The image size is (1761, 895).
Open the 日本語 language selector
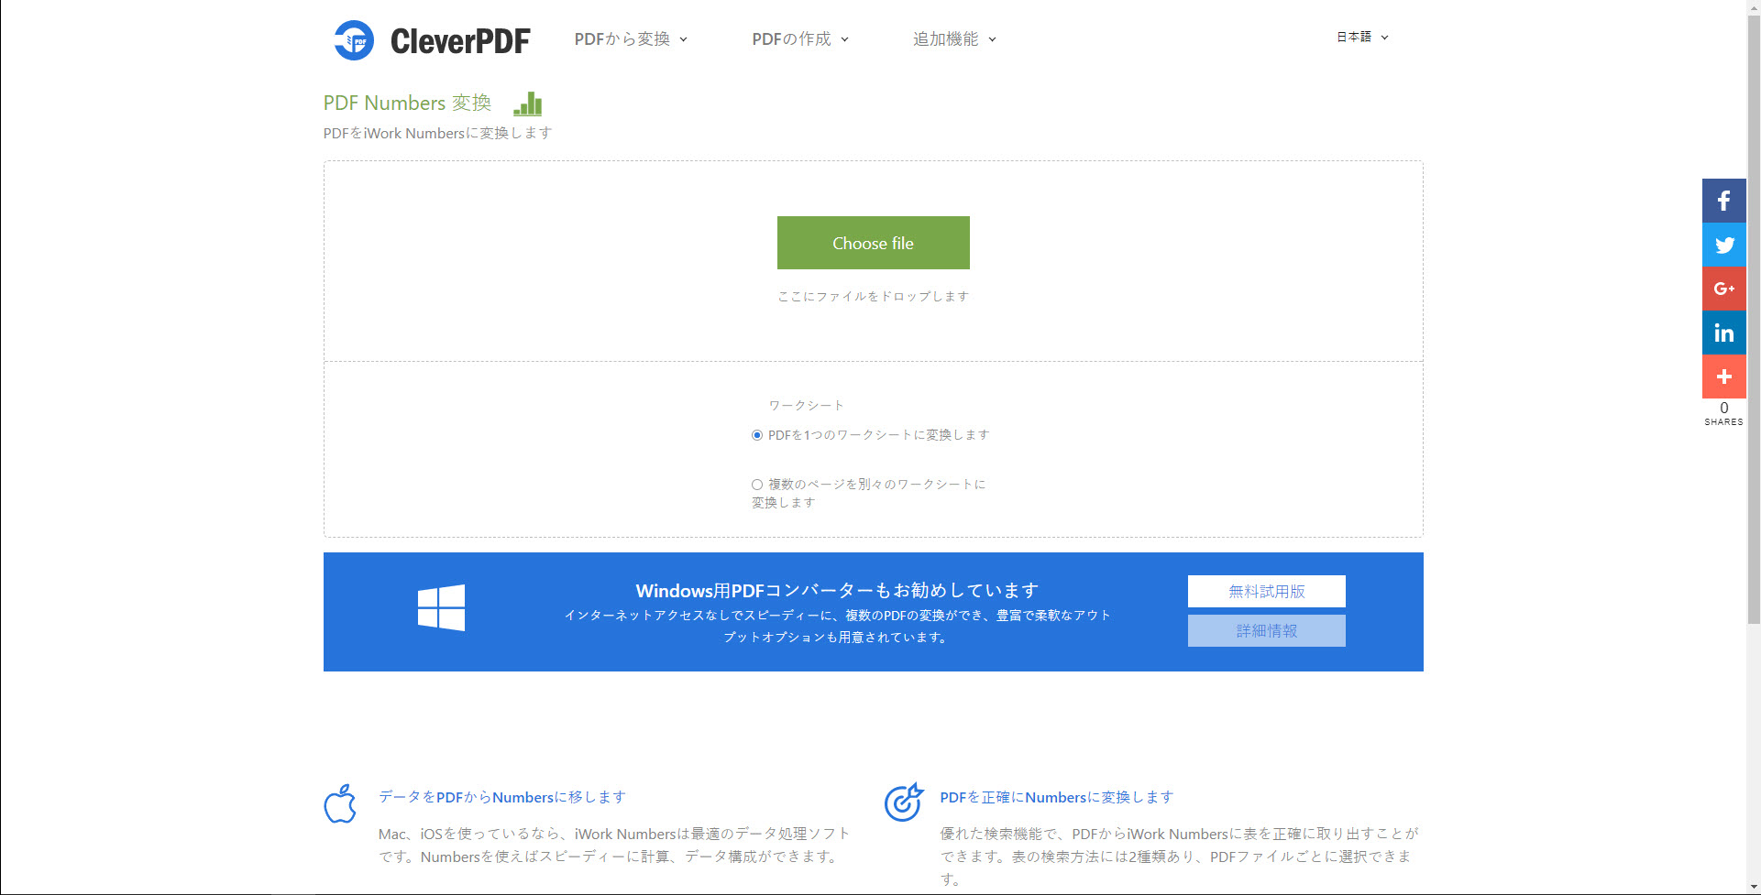click(x=1362, y=38)
